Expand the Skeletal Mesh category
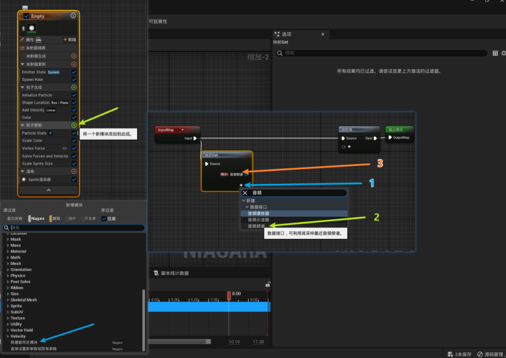 (8, 300)
